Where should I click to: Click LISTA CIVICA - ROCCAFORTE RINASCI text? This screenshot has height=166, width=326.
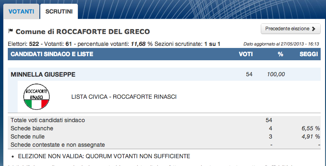(x=124, y=97)
